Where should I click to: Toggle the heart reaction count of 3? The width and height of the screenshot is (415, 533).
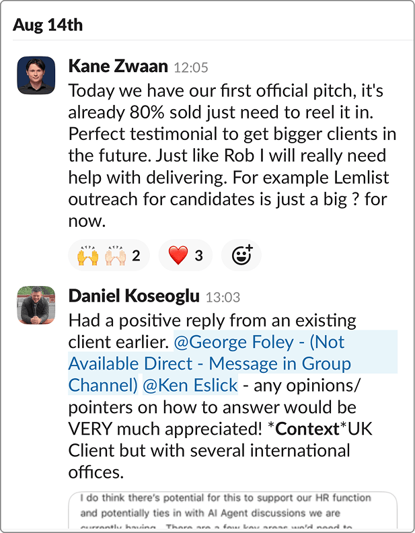tap(198, 256)
